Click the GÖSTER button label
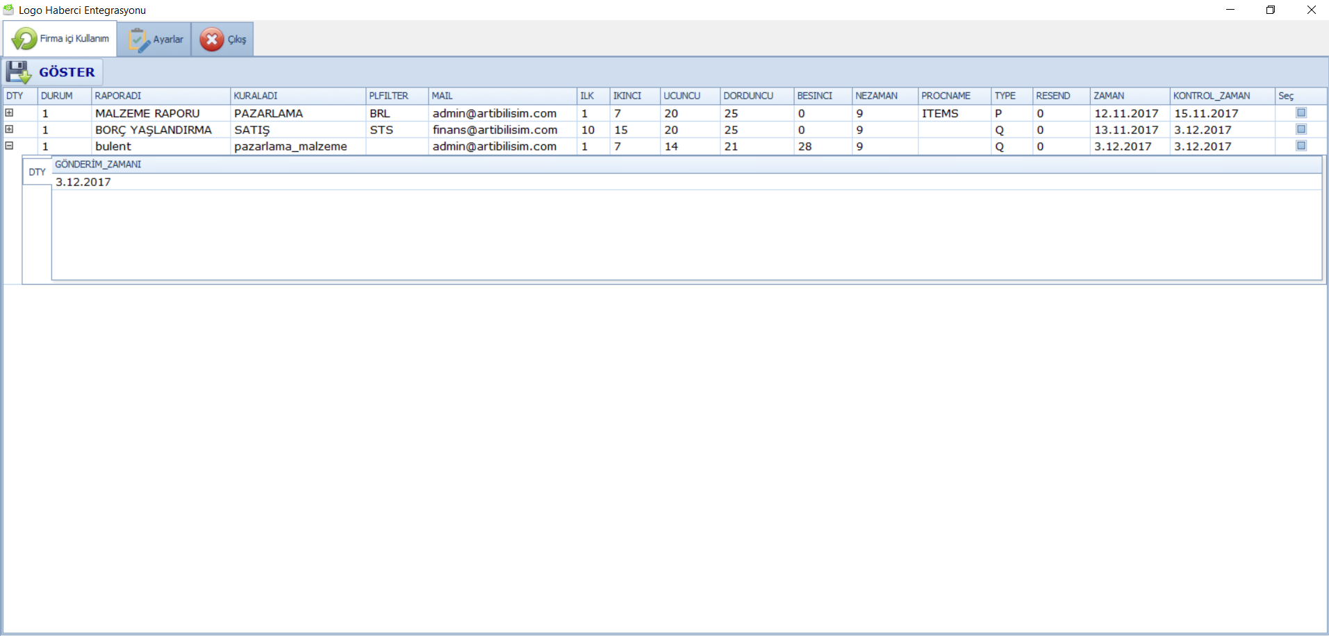Image resolution: width=1329 pixels, height=636 pixels. pyautogui.click(x=67, y=72)
